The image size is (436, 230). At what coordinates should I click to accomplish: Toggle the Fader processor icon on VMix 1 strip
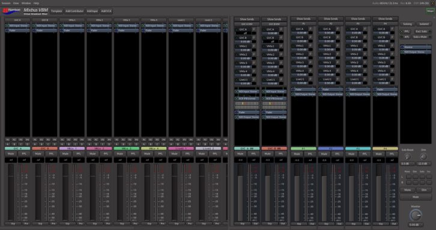(61, 30)
